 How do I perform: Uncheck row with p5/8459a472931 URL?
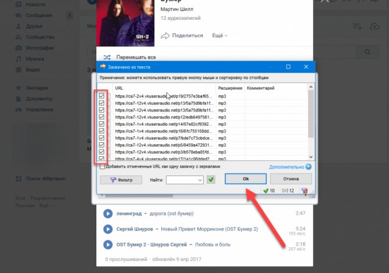102,145
